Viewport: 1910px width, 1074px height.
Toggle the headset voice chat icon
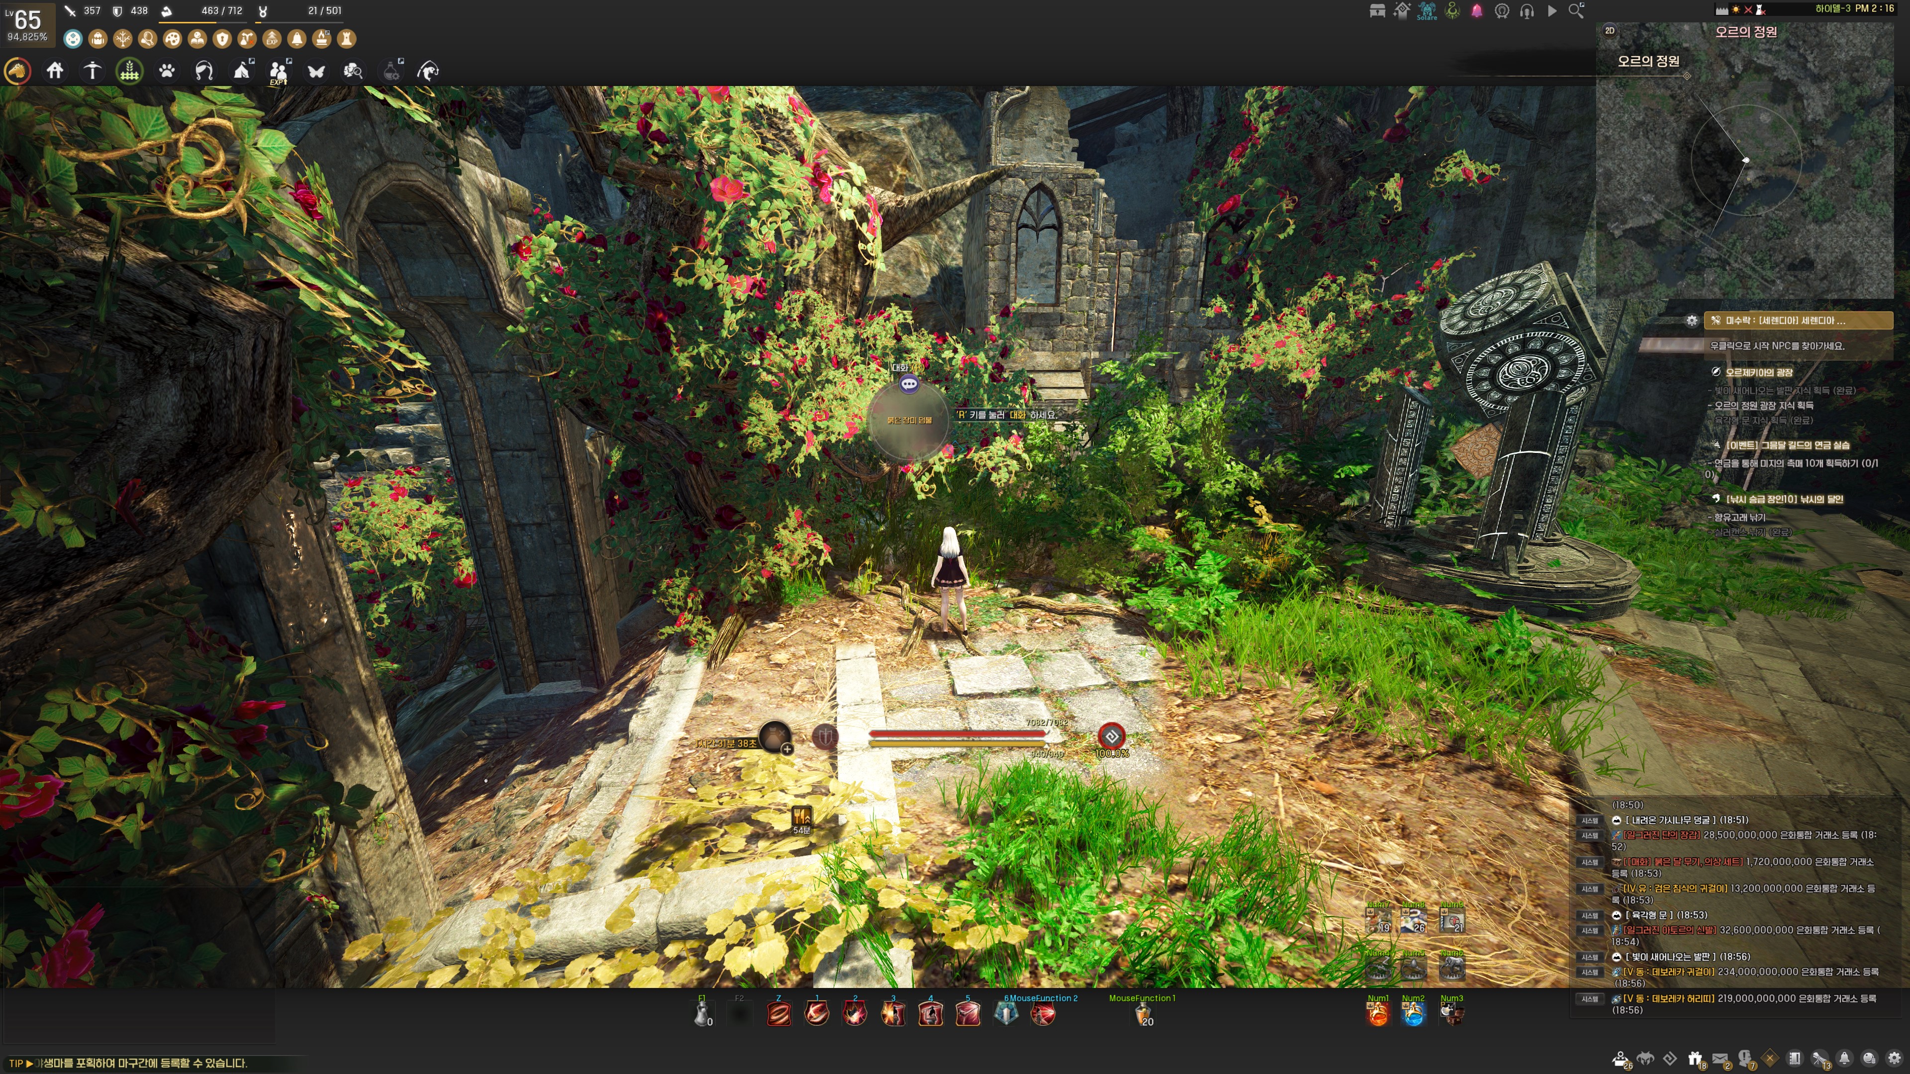1527,11
